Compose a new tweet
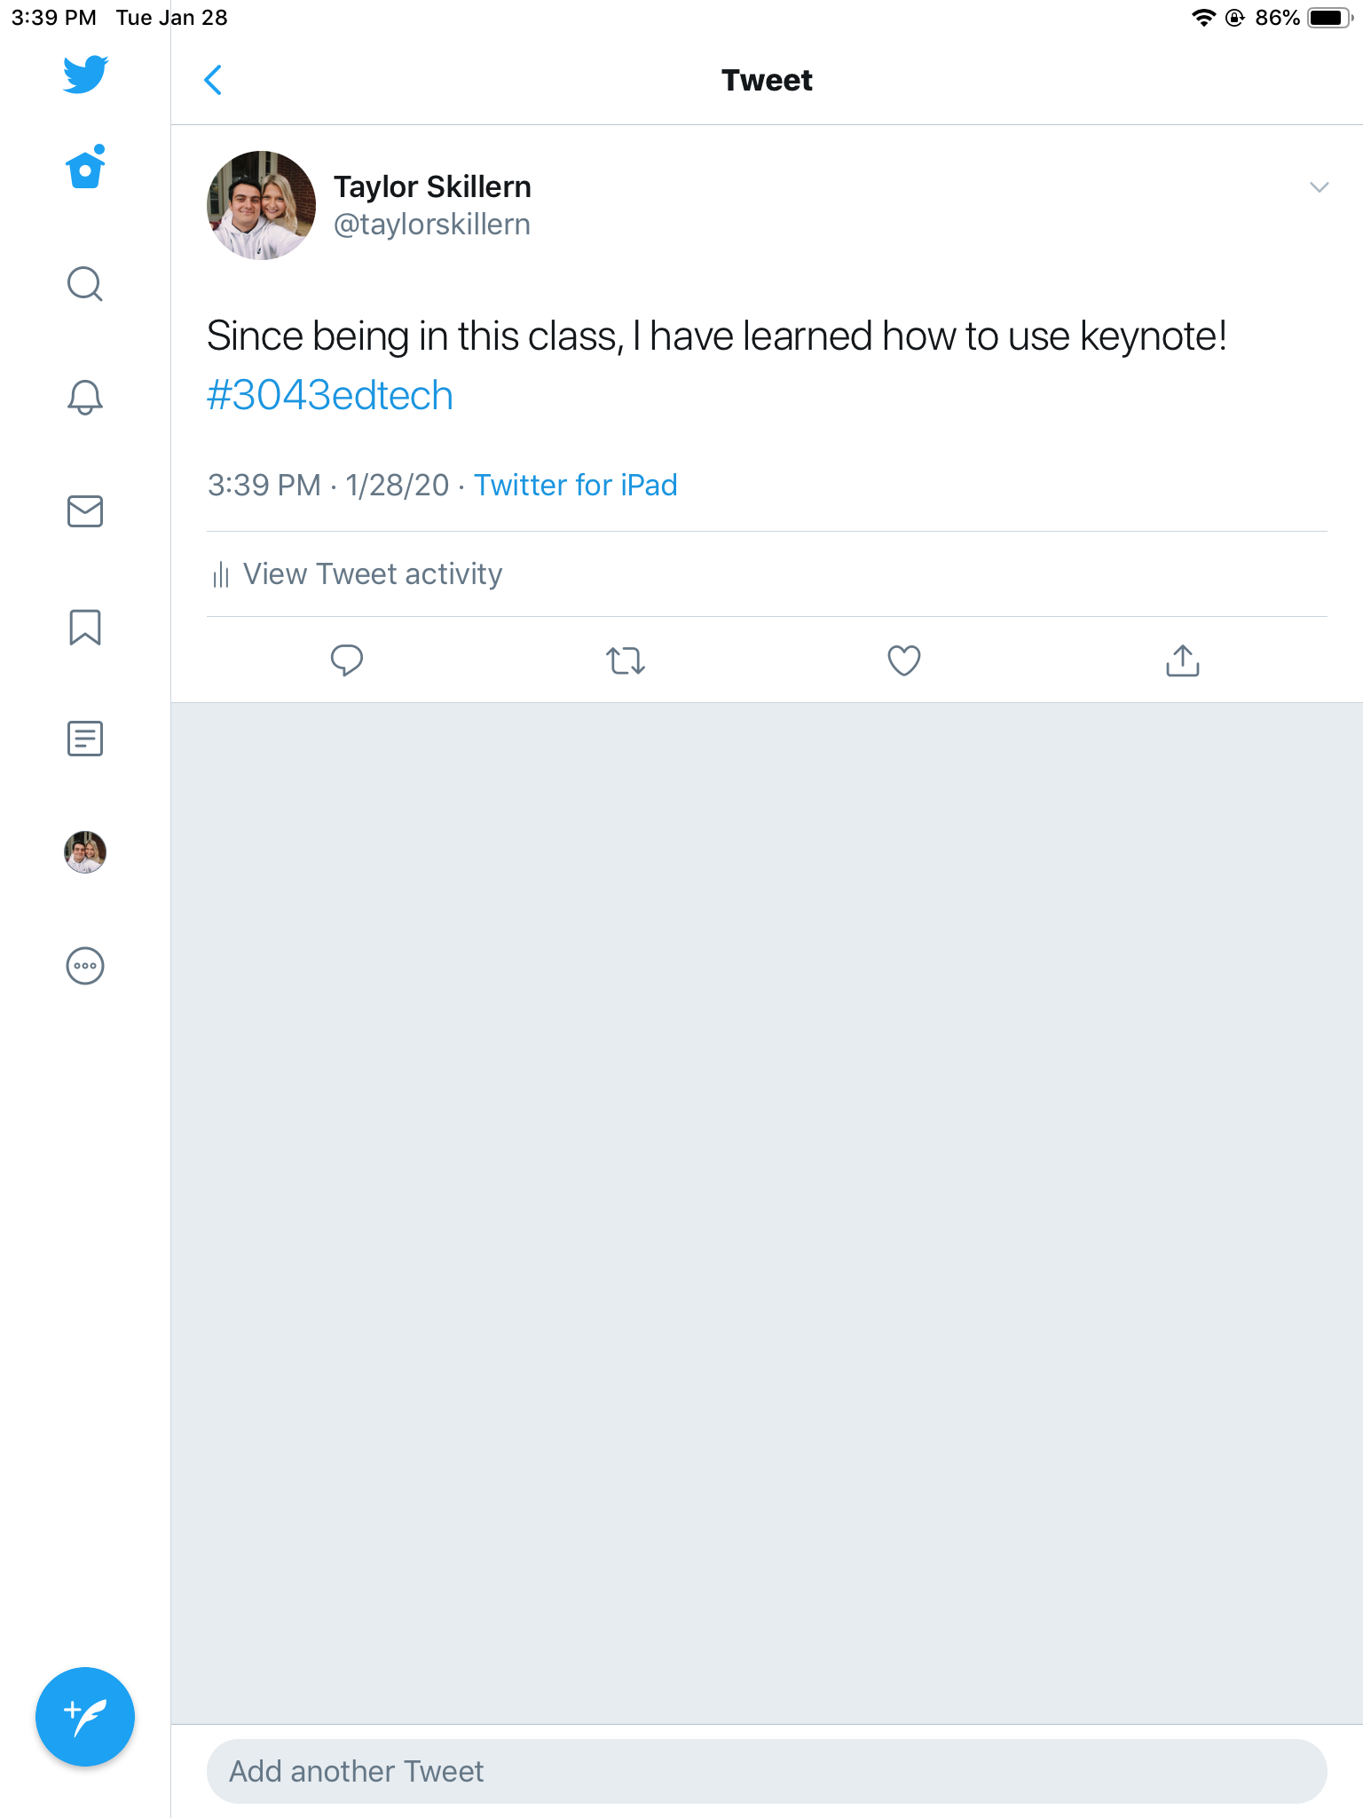Image resolution: width=1363 pixels, height=1818 pixels. [85, 1717]
